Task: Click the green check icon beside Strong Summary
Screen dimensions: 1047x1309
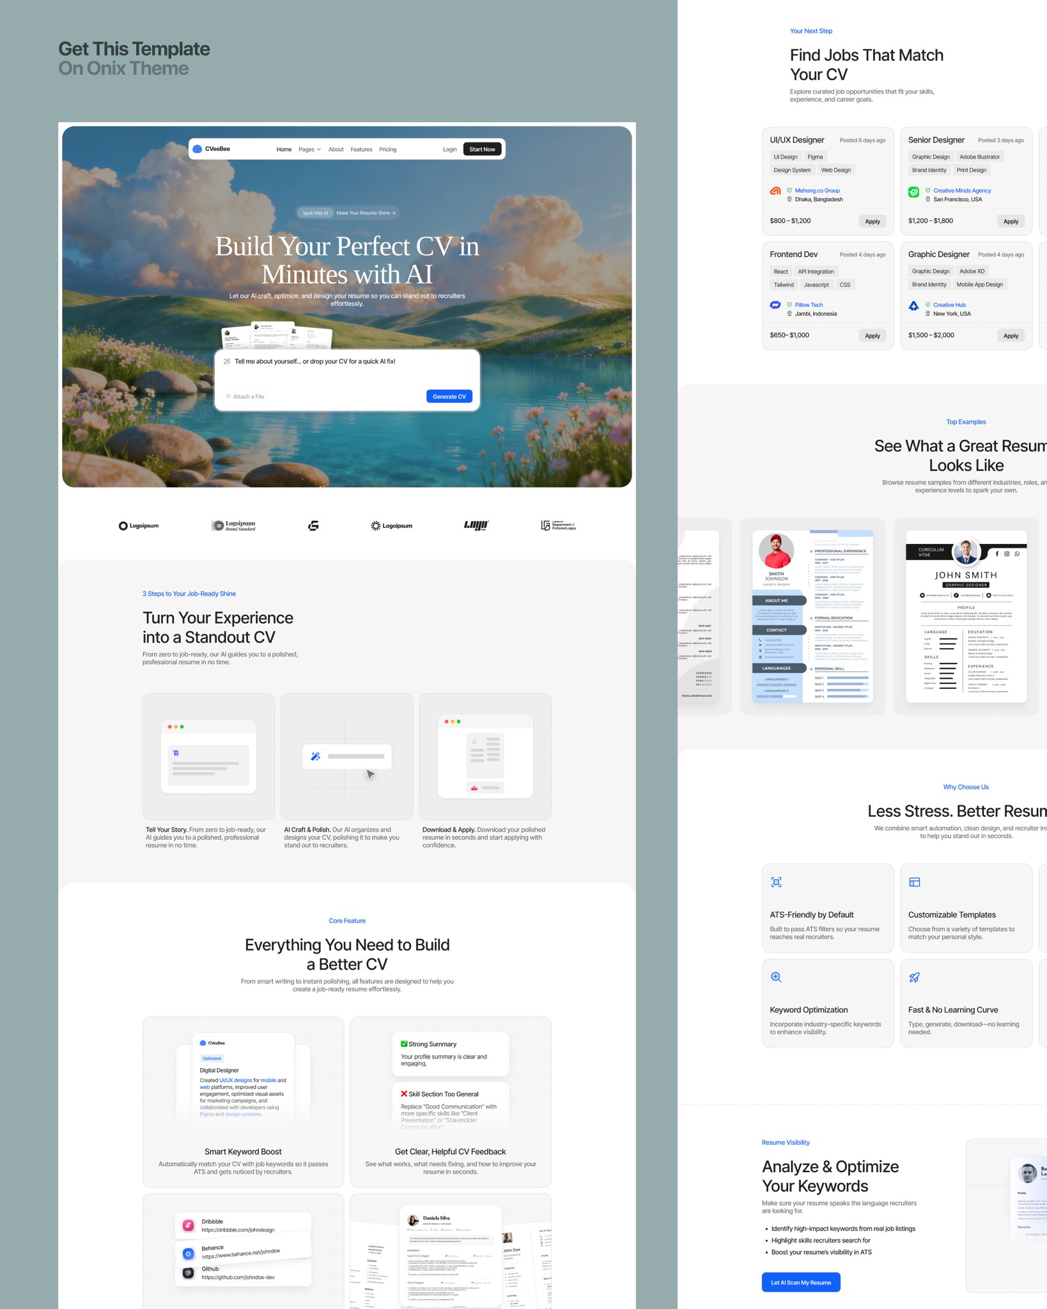Action: pos(404,1044)
